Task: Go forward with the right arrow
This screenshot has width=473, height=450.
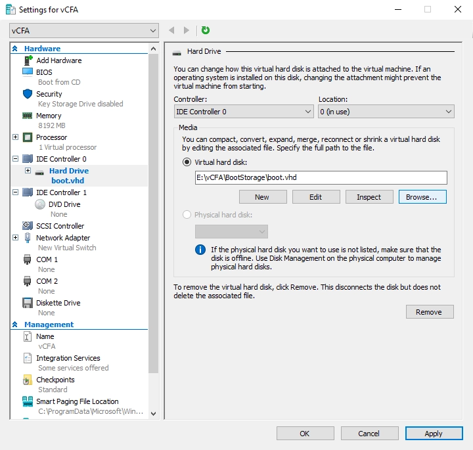Action: tap(187, 30)
